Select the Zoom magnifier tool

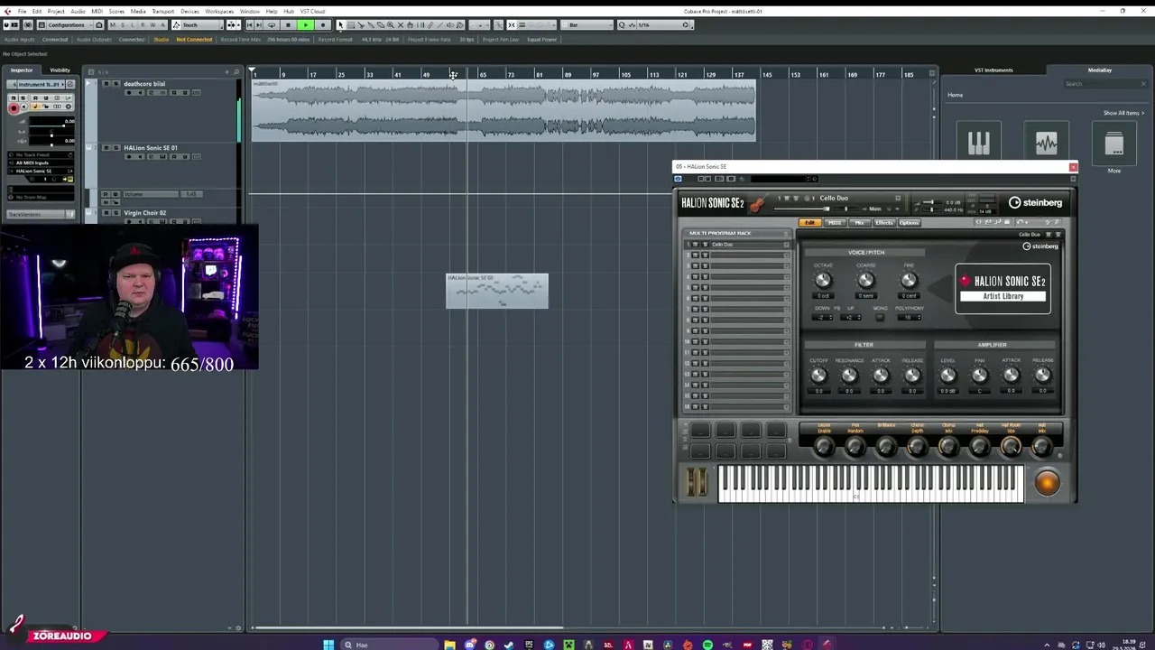tap(390, 25)
